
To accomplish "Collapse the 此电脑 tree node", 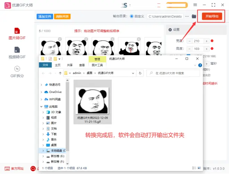I will 42,107.
